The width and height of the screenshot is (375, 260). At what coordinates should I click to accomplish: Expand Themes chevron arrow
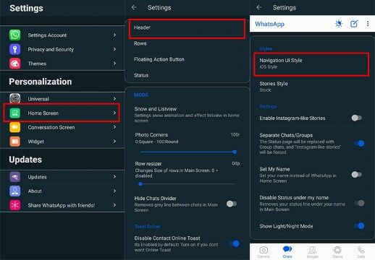114,64
